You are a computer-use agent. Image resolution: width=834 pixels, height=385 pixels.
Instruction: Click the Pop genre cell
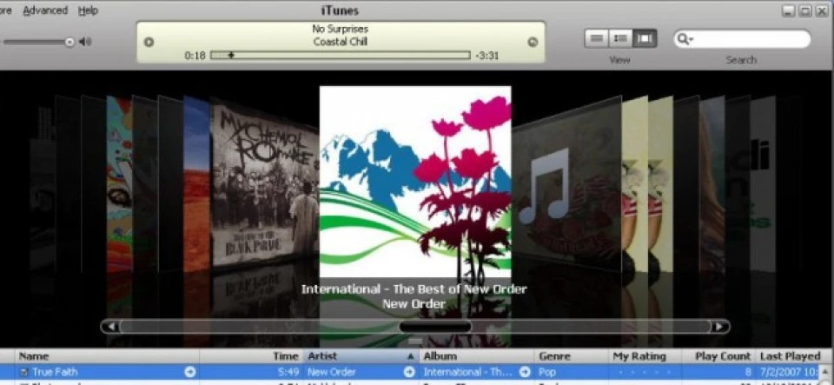coord(572,372)
